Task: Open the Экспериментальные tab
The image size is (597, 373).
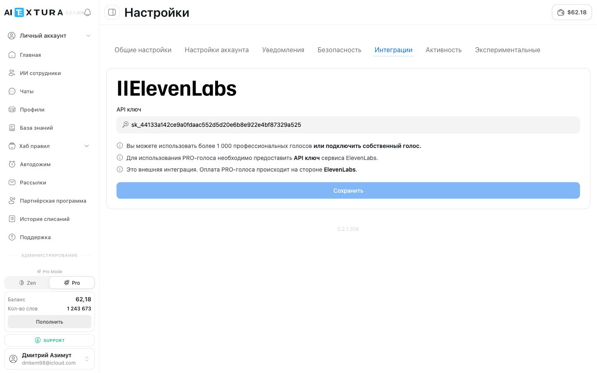Action: 507,50
